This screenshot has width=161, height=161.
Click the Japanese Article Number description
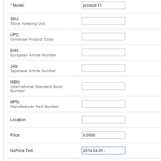(x=33, y=71)
